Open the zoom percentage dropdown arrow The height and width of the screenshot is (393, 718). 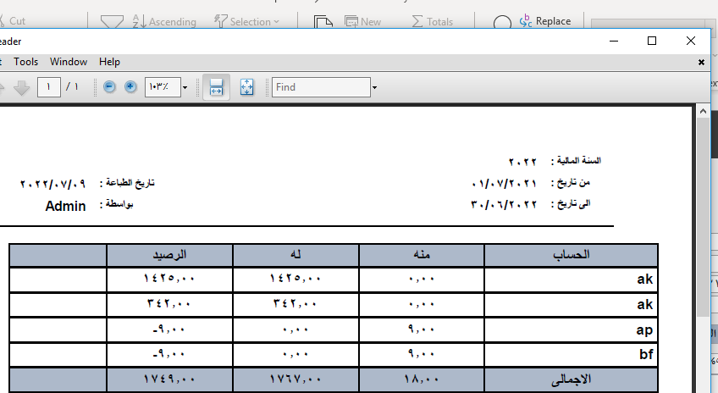click(x=185, y=87)
